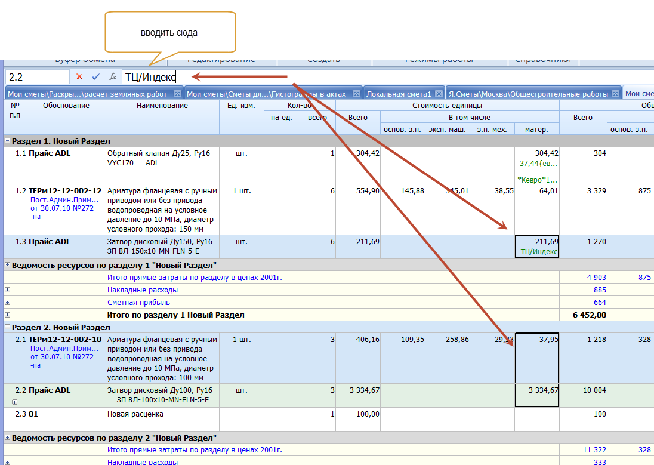Click the 'Сметная прибыль' link
Viewport: 654px width, 465px height.
coord(138,302)
